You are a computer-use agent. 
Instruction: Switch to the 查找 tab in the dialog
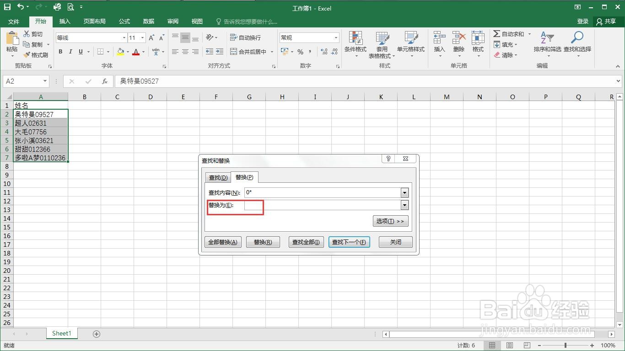click(218, 177)
